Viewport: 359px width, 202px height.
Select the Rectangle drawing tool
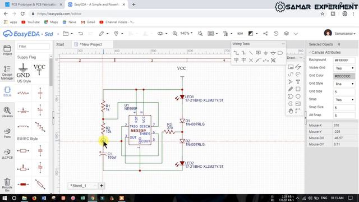298,89
